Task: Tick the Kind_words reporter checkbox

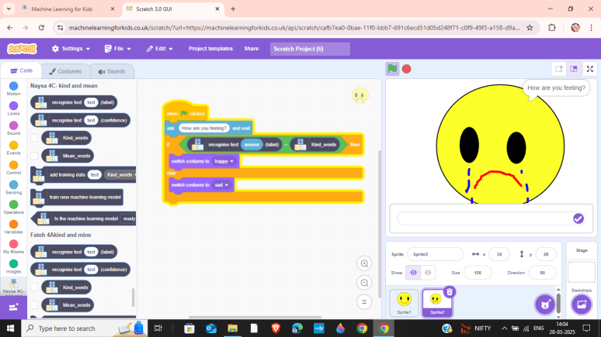Action: (34, 138)
